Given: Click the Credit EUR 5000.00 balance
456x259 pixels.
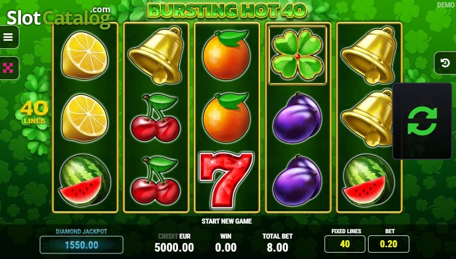Looking at the screenshot, I should tap(174, 247).
